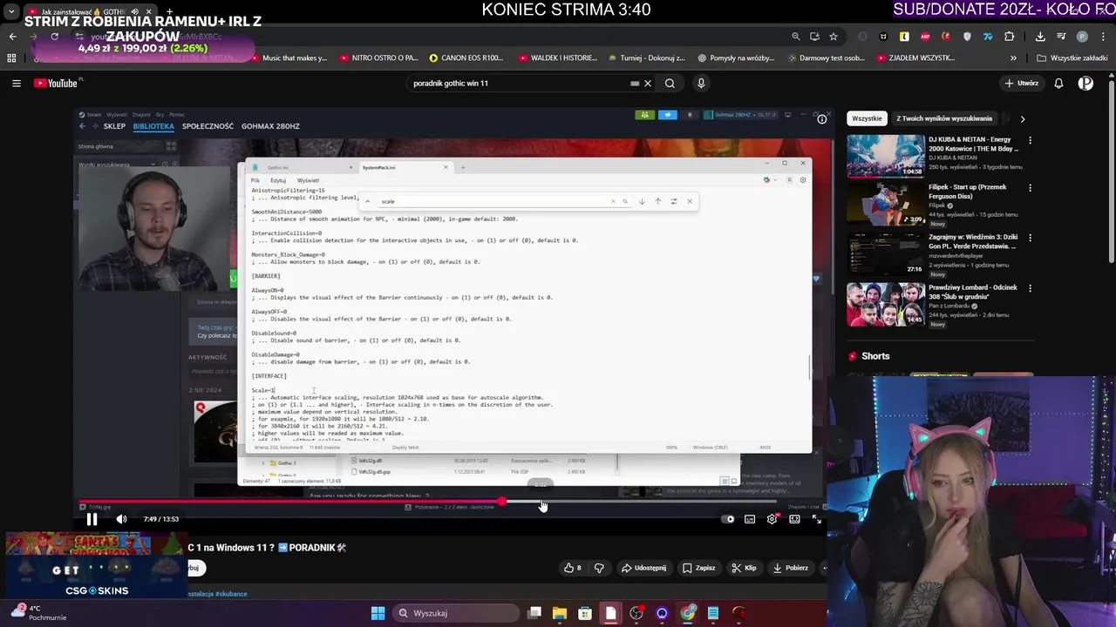
Task: Click the Wyszukaj taskbar search box
Action: (x=455, y=613)
